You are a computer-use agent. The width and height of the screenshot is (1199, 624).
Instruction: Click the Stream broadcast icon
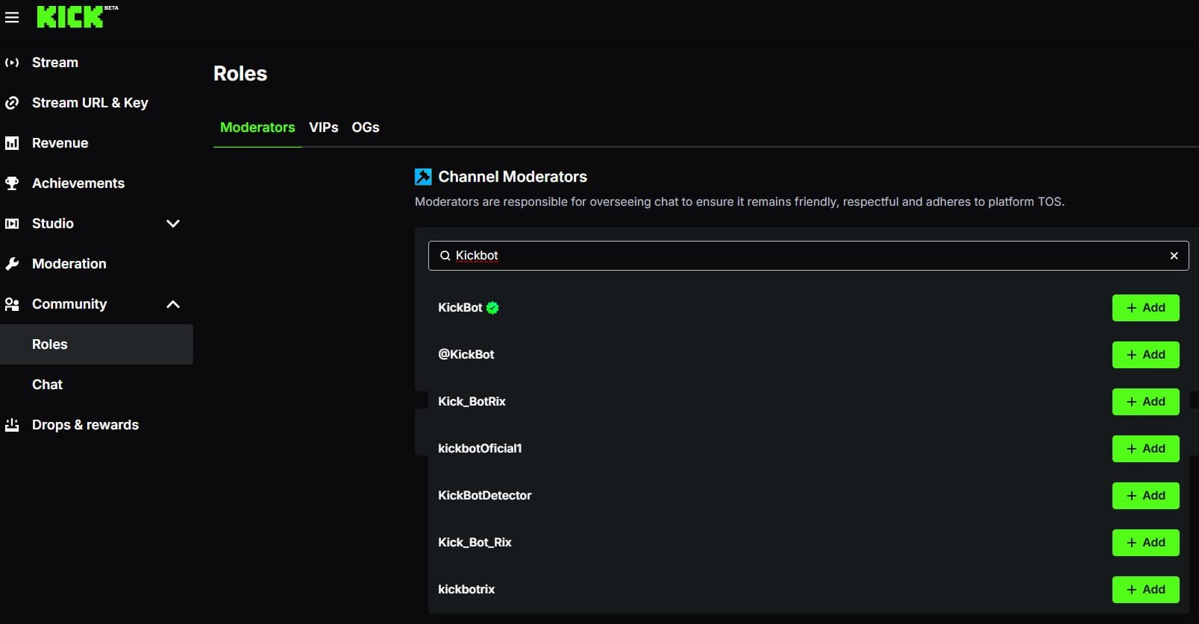point(12,63)
